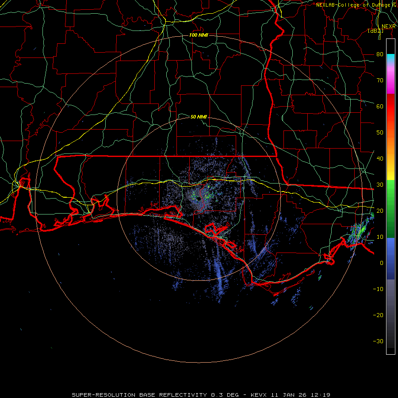This screenshot has height=398, width=398.
Task: Pick the bright green segment of the color bar
Action: tap(390, 190)
